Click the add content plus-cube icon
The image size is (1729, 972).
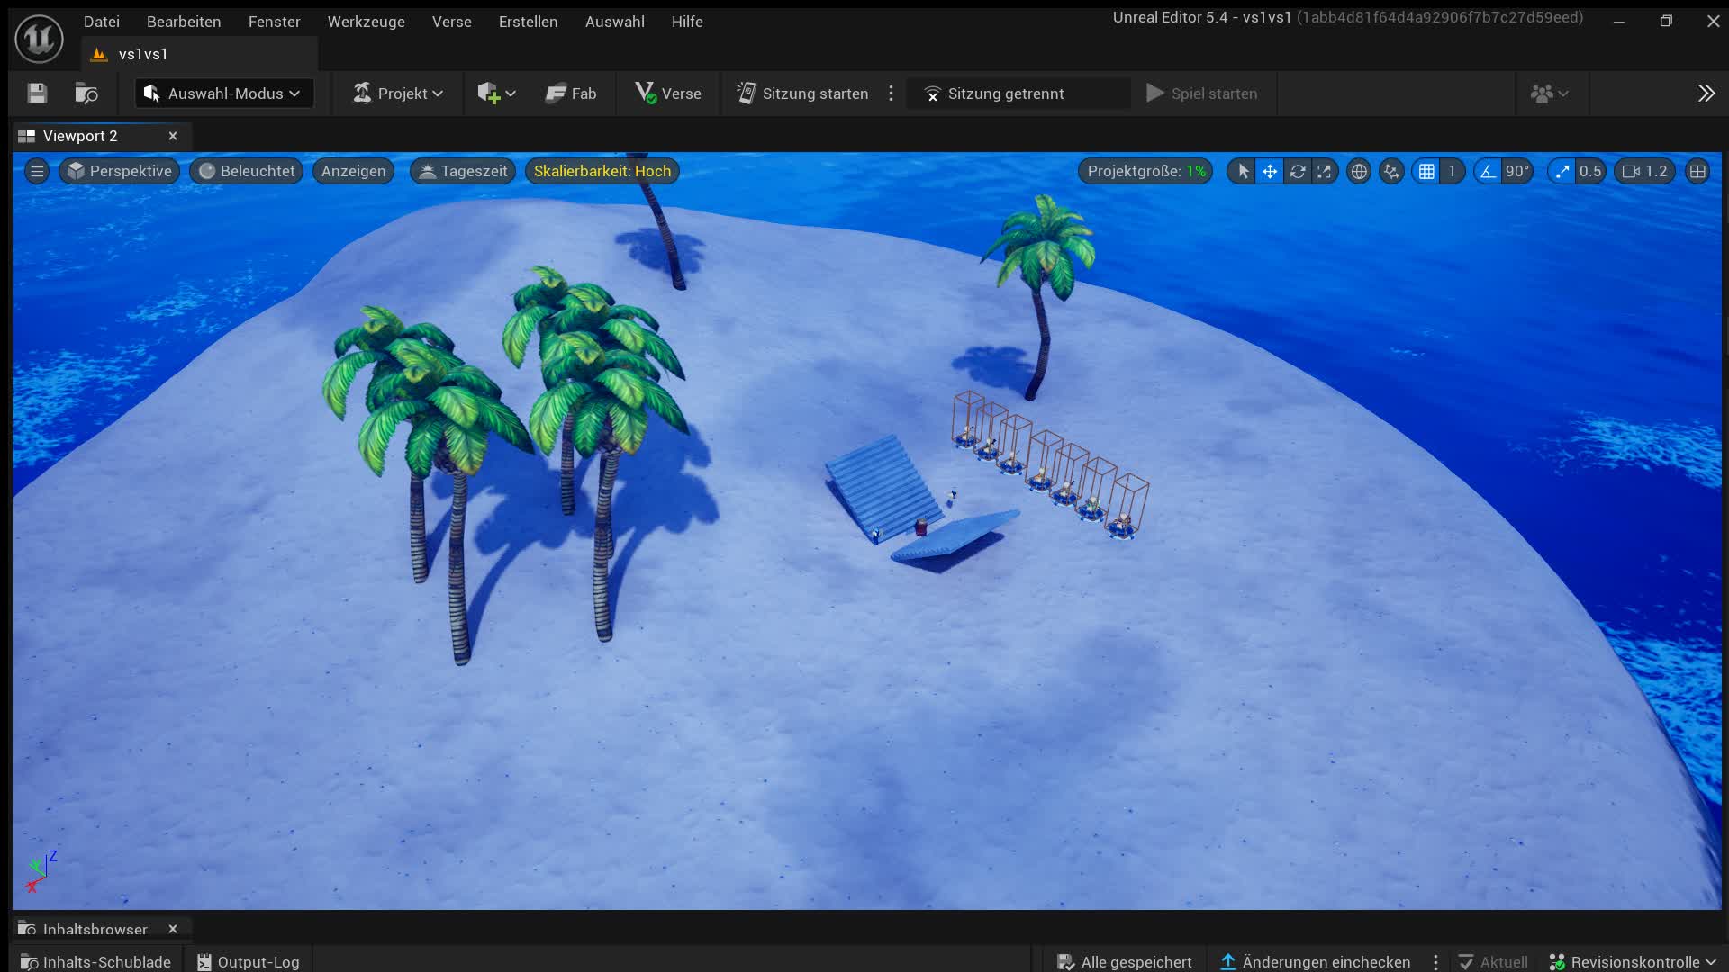click(488, 94)
